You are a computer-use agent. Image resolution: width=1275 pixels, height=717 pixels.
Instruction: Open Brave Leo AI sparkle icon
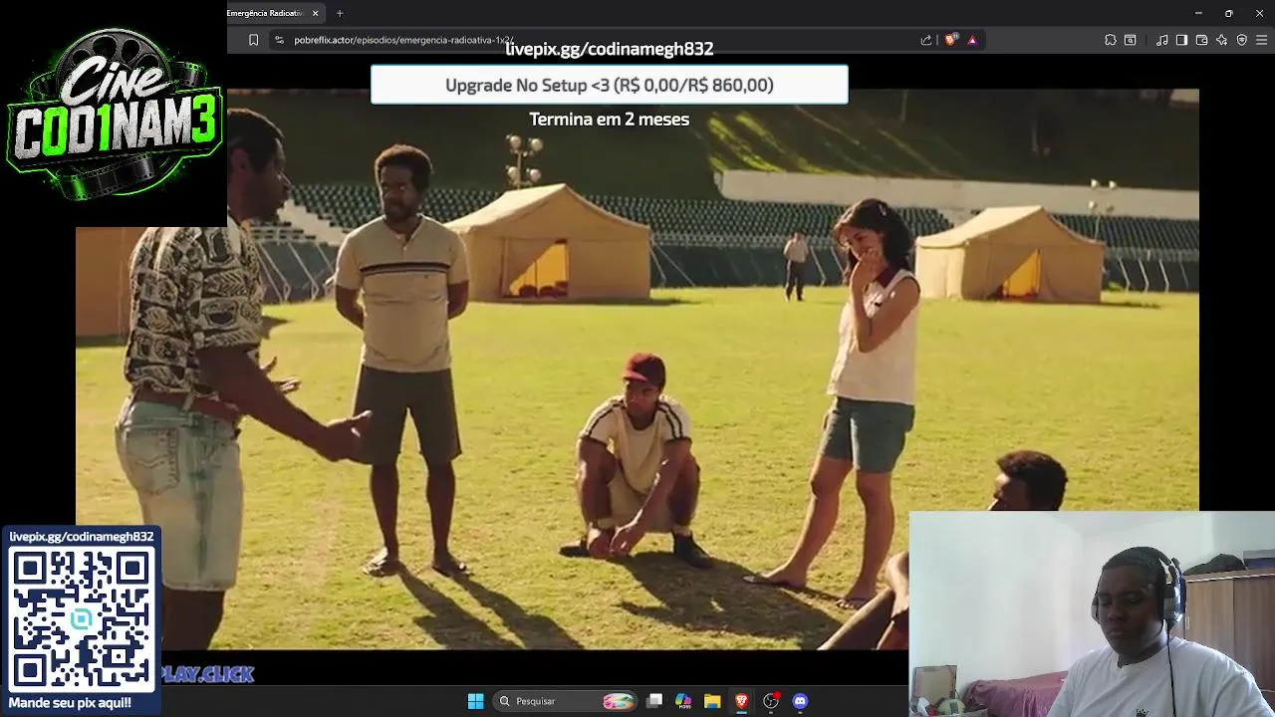pyautogui.click(x=1222, y=40)
